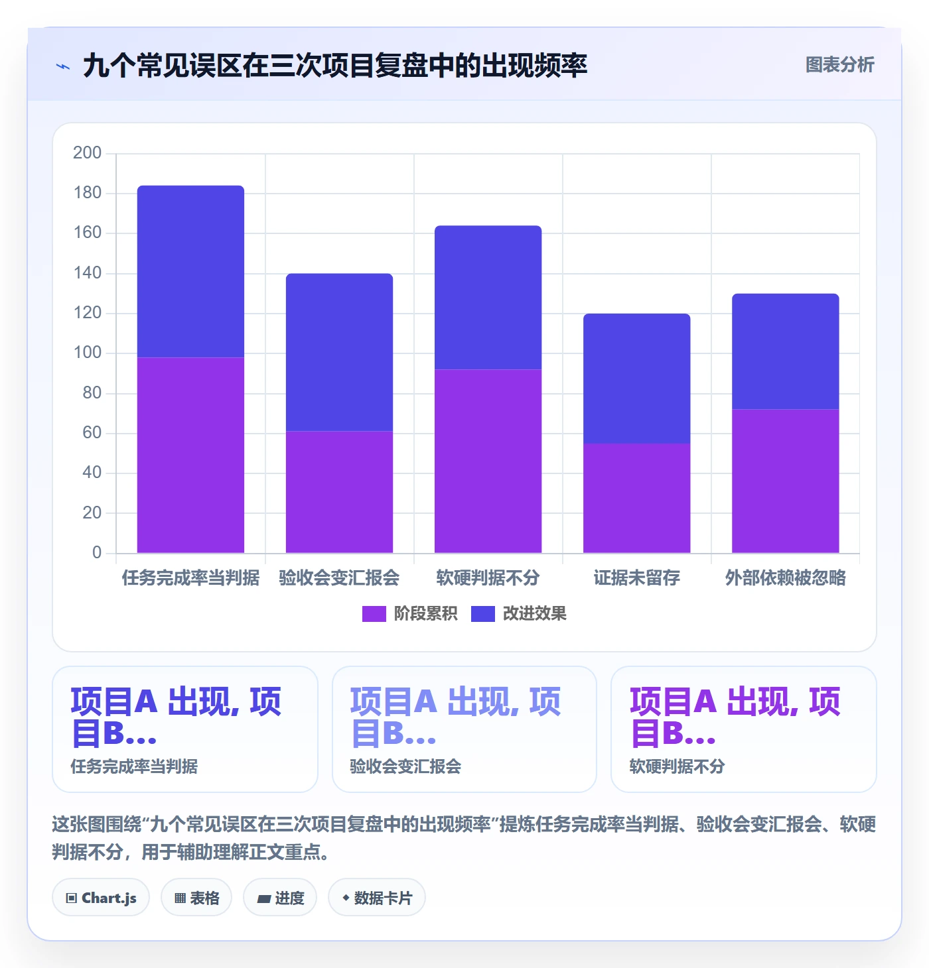Click the 改进效果 legend label
The height and width of the screenshot is (968, 929).
click(534, 614)
